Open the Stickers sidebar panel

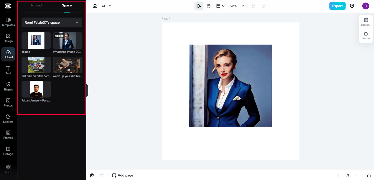click(8, 118)
